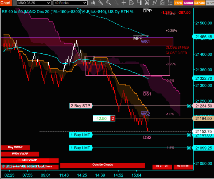
Task: Toggle the Day VWAP button
Action: [x=15, y=148]
